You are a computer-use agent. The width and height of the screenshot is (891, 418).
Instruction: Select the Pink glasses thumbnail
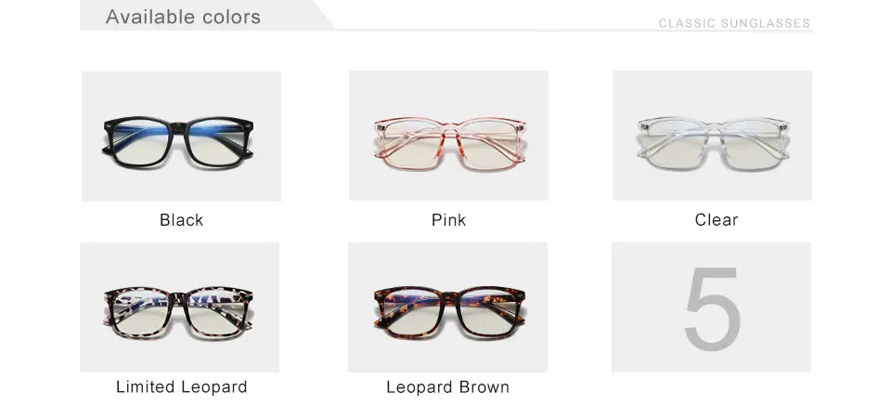coord(448,136)
